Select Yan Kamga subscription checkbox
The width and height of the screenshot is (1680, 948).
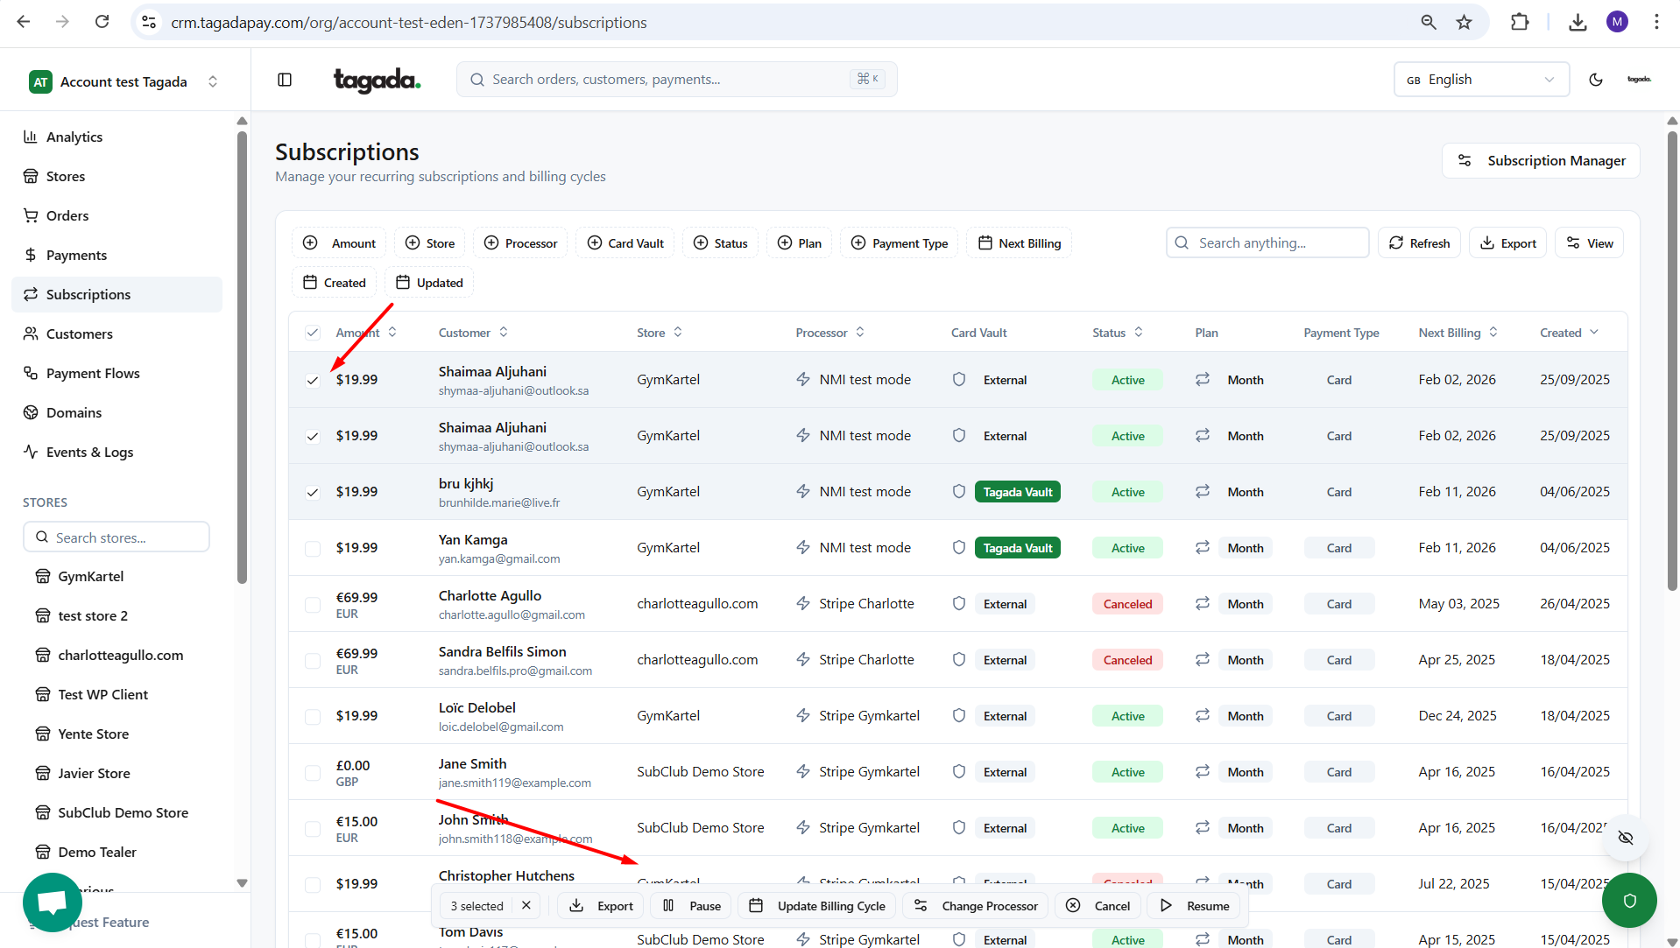point(313,548)
